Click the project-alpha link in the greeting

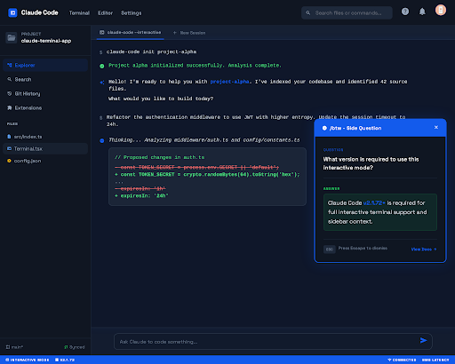point(229,82)
